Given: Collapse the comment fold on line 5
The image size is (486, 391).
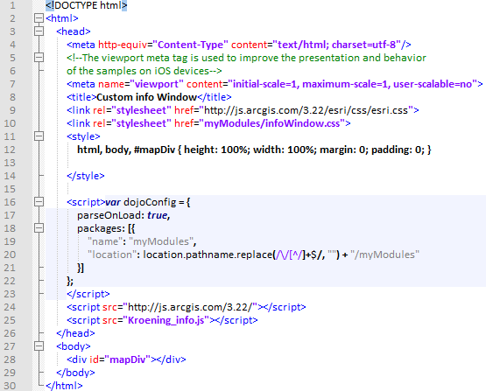Looking at the screenshot, I should tap(39, 58).
